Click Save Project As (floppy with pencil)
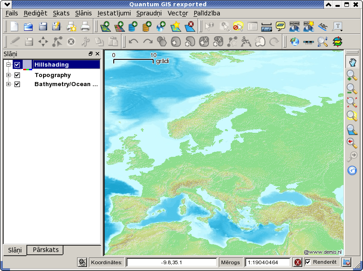The image size is (363, 271). [x=56, y=26]
